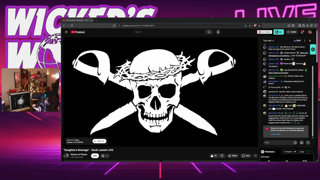Open the Learn more link in chat
The width and height of the screenshot is (320, 180).
(275, 134)
